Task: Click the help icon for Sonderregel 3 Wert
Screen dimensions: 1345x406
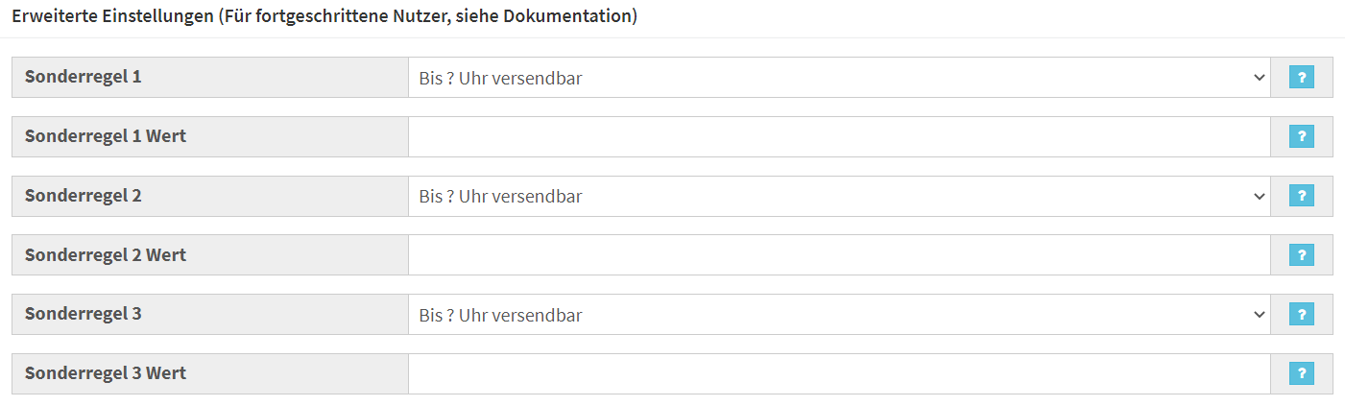Action: [1301, 374]
